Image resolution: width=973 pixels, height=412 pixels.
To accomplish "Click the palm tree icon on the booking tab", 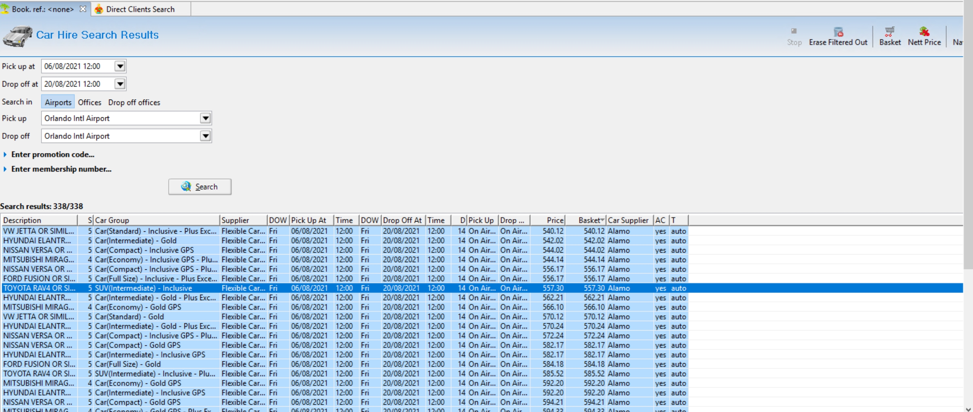I will [x=5, y=9].
